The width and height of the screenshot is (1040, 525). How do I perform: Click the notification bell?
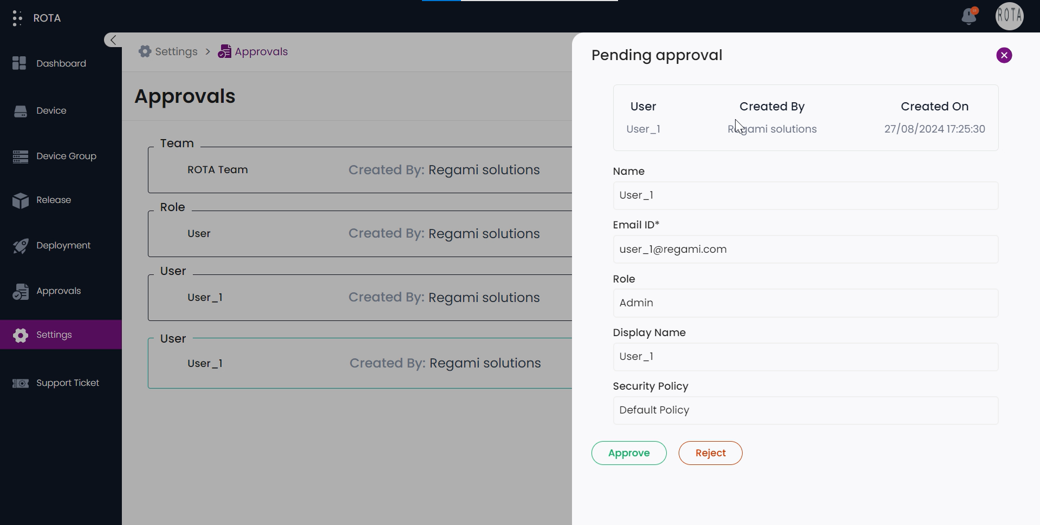pyautogui.click(x=969, y=16)
